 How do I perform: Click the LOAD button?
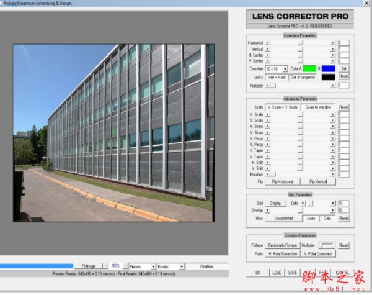pos(277,273)
